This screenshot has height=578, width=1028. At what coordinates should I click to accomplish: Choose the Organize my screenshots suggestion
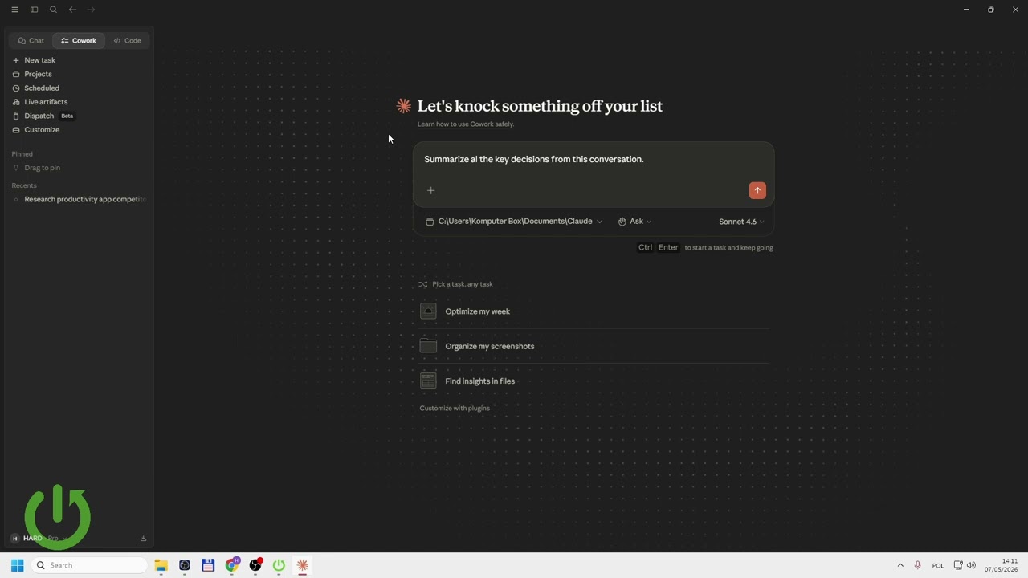pos(594,346)
